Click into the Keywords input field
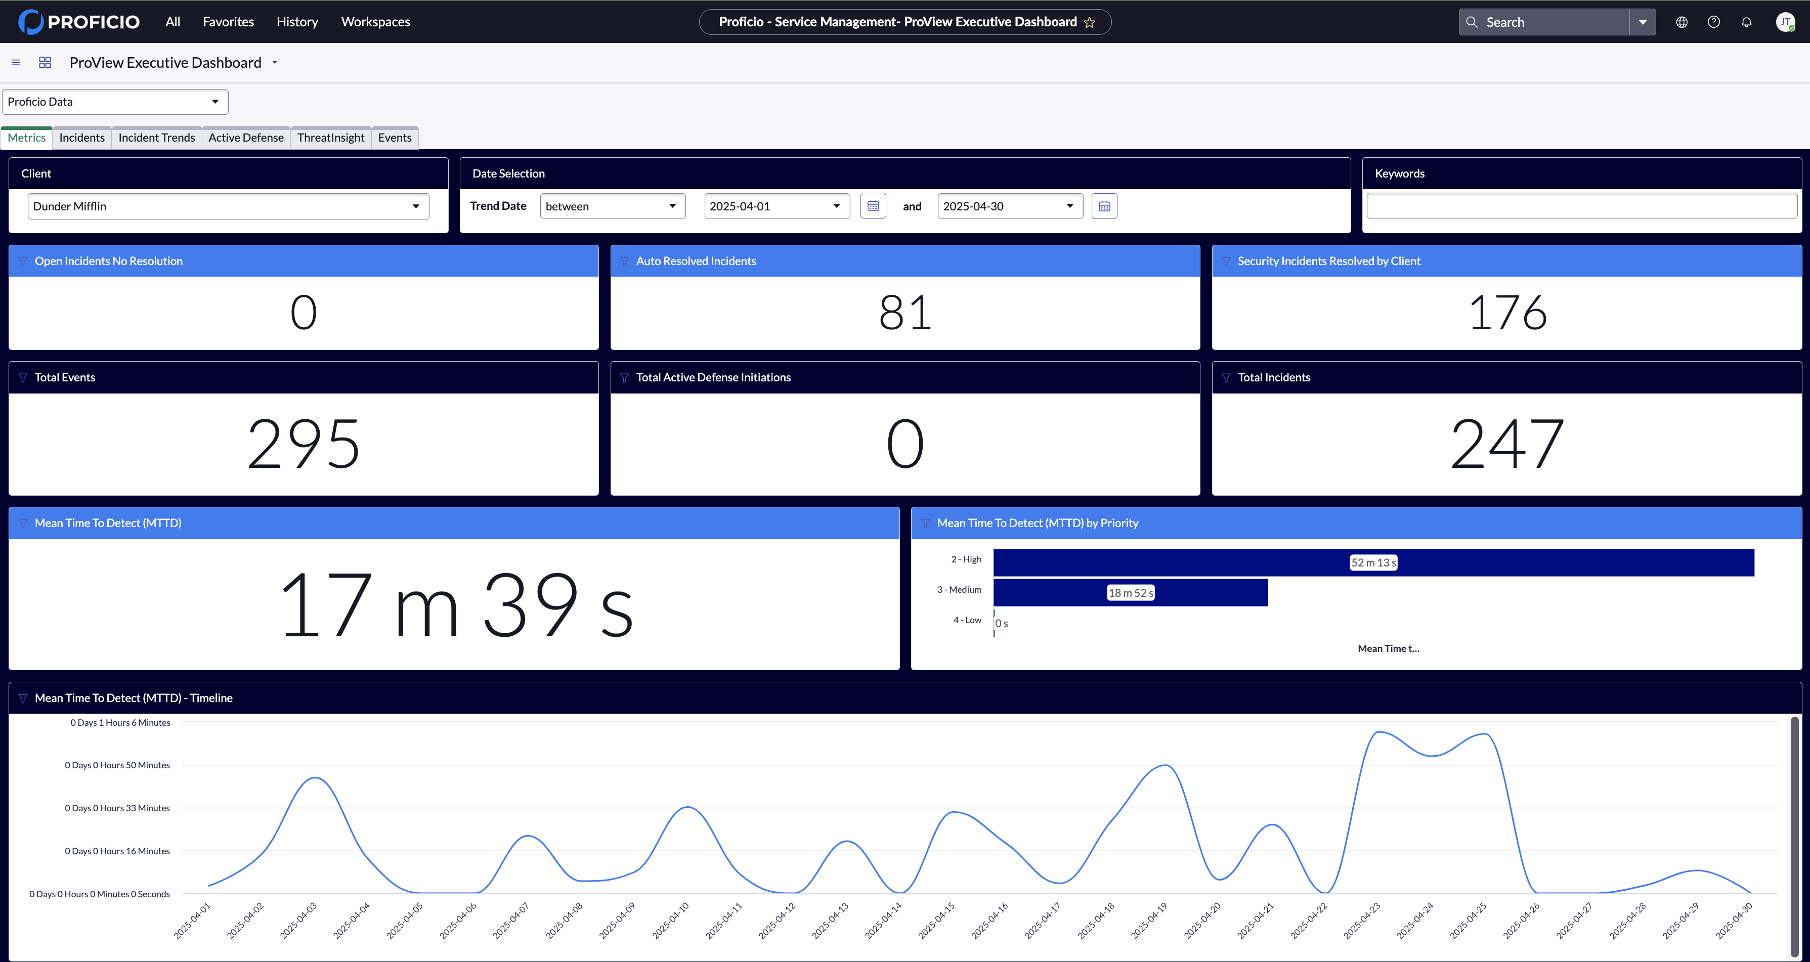 (x=1581, y=206)
